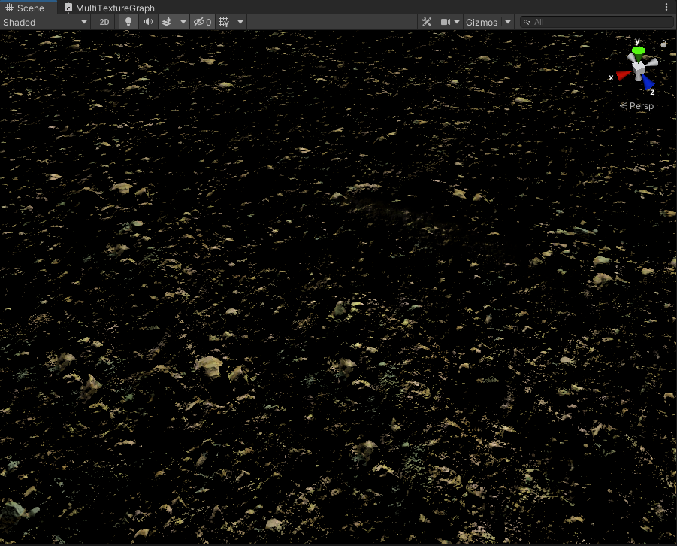The height and width of the screenshot is (546, 677).
Task: Open the grid settings dropdown arrow
Action: (x=240, y=22)
